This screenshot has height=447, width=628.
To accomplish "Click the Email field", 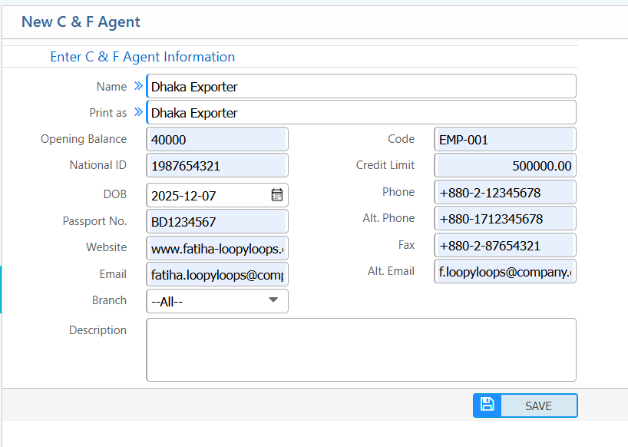I will click(216, 273).
